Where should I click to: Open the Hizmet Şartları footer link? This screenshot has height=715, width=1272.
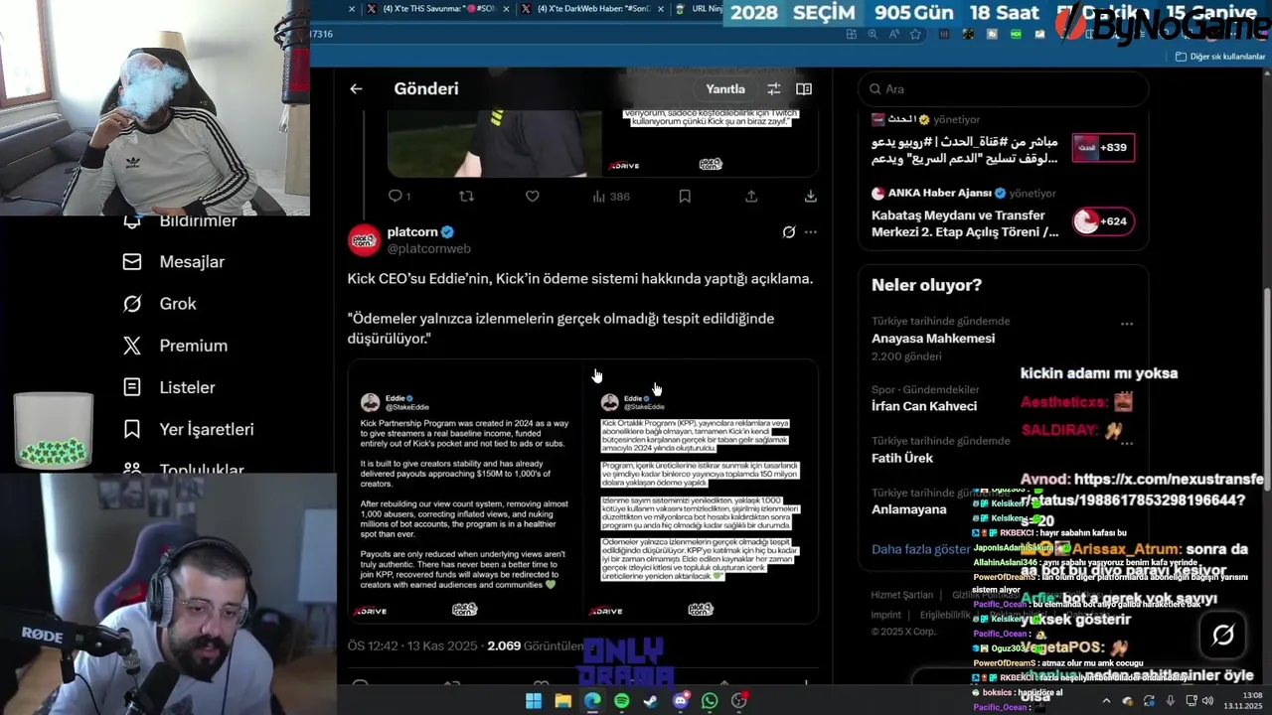[902, 595]
